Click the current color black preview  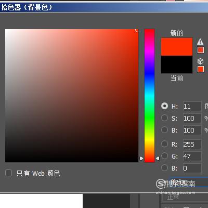click(177, 64)
